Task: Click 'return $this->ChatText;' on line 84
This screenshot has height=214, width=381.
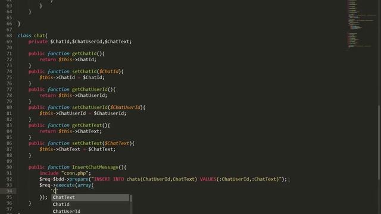Action: 70,131
